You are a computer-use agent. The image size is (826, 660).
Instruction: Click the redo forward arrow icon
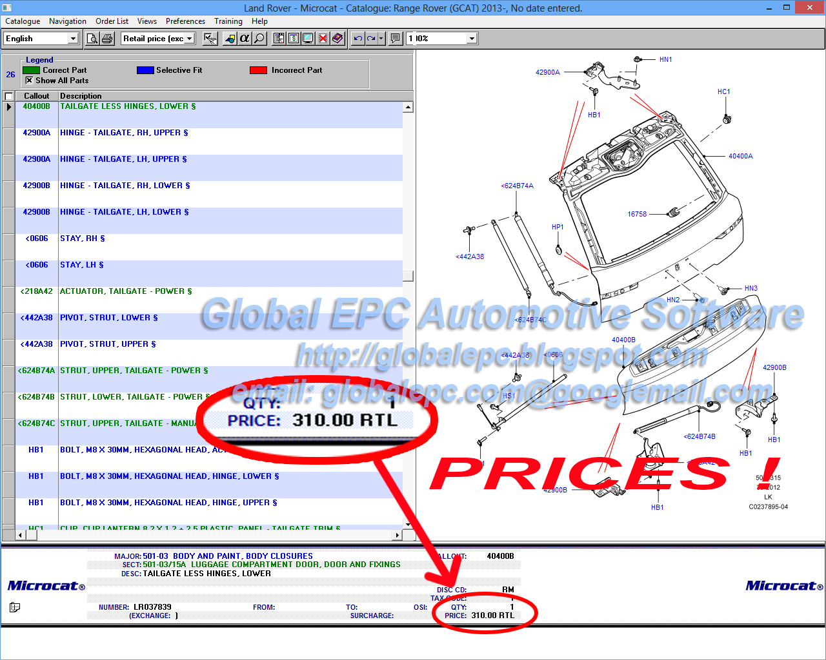[371, 39]
